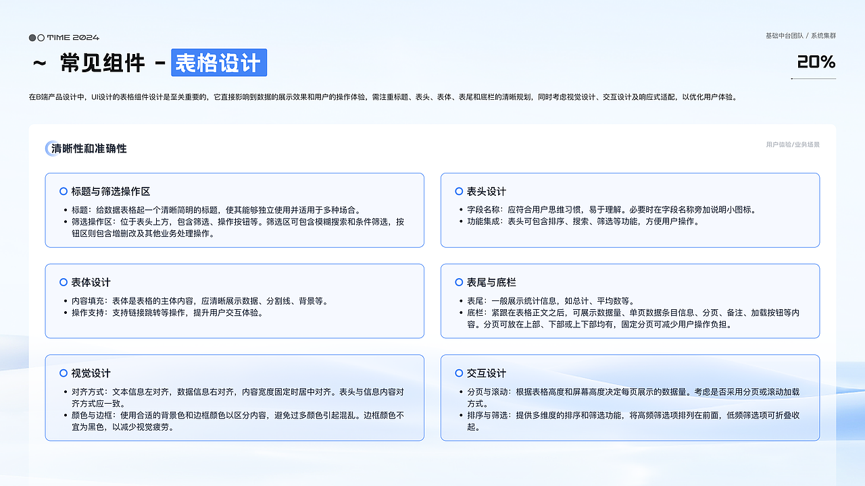865x486 pixels.
Task: Select the 表尾与底栏 card heading
Action: (x=491, y=282)
